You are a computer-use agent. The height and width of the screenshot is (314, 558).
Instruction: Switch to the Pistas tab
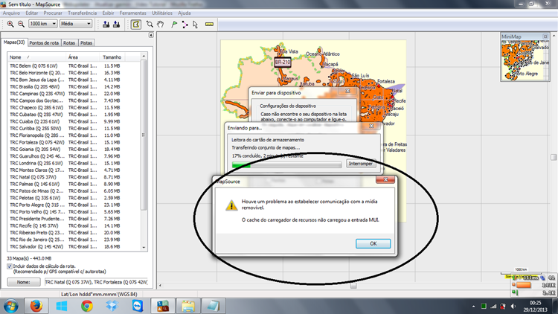(x=86, y=42)
